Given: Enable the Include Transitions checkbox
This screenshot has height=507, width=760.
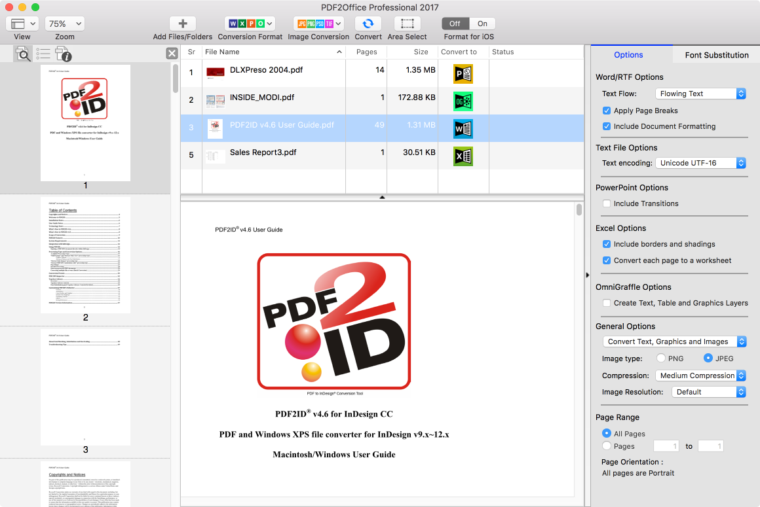Looking at the screenshot, I should pos(606,203).
